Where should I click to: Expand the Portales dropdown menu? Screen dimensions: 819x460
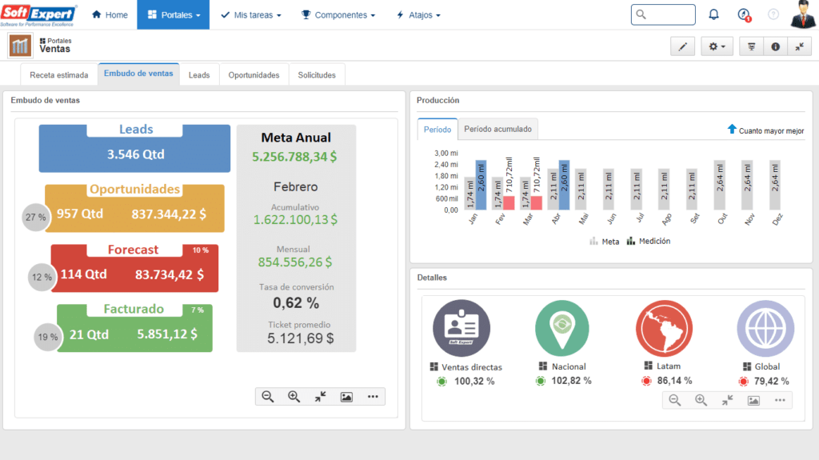(x=173, y=14)
